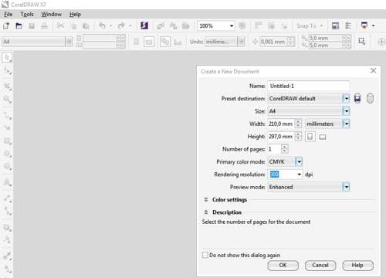
Task: Choose the landscape orientation icon
Action: (x=323, y=137)
